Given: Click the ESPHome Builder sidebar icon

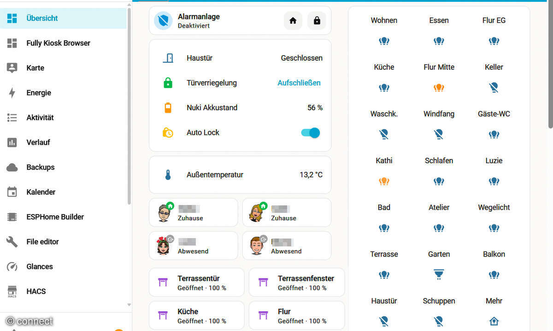Looking at the screenshot, I should 12,217.
